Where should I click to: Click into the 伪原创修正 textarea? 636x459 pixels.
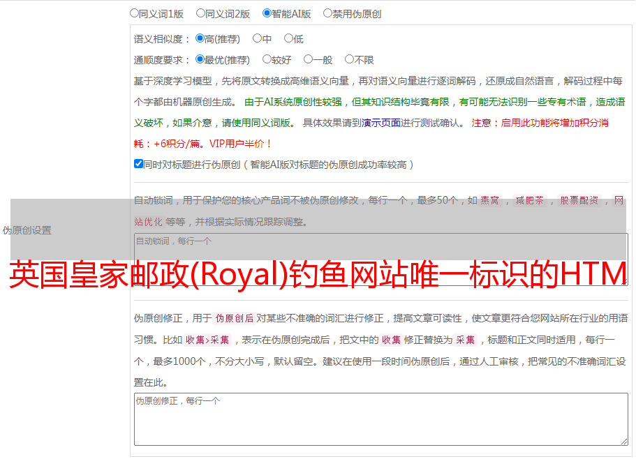(381, 419)
